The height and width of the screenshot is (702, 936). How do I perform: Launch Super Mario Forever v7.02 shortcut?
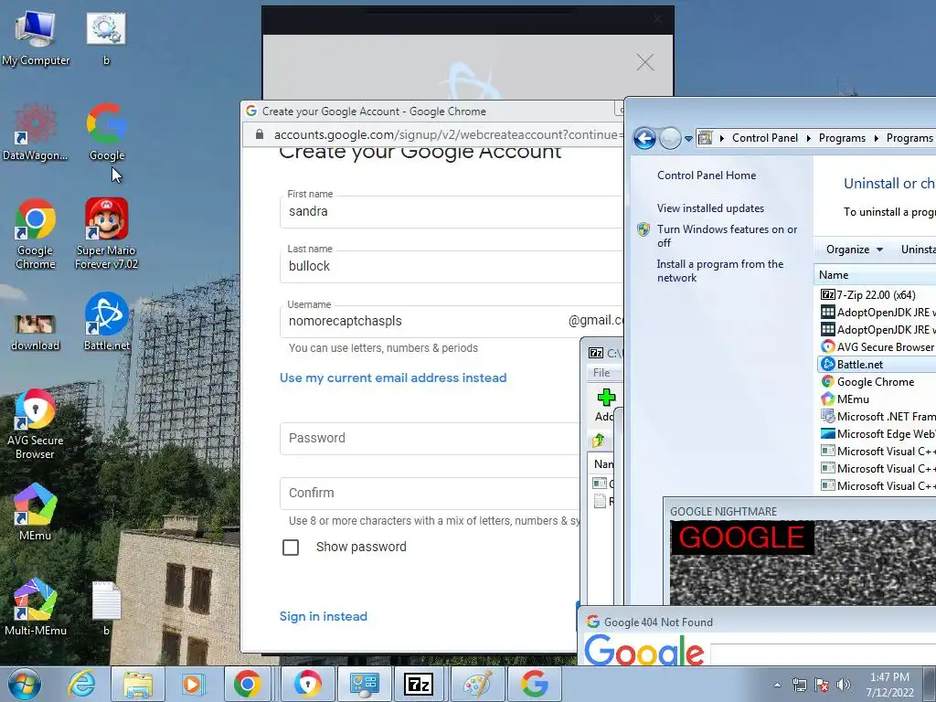click(x=106, y=233)
